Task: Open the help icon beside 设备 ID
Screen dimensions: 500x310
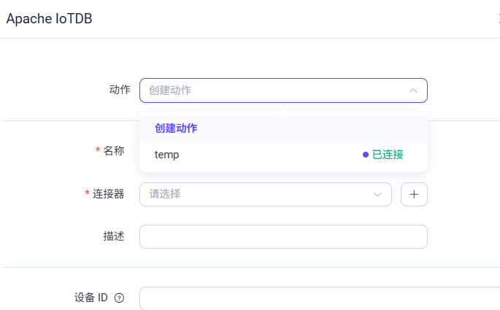Action: point(119,298)
